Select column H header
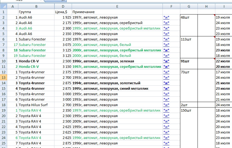232x148 pixels. pos(206,6)
